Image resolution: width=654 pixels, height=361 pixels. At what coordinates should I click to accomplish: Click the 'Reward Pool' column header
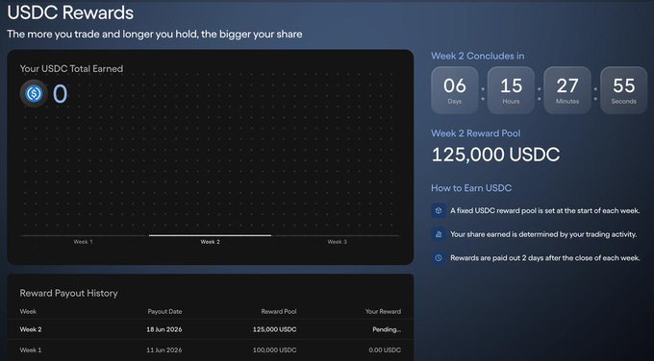click(279, 311)
